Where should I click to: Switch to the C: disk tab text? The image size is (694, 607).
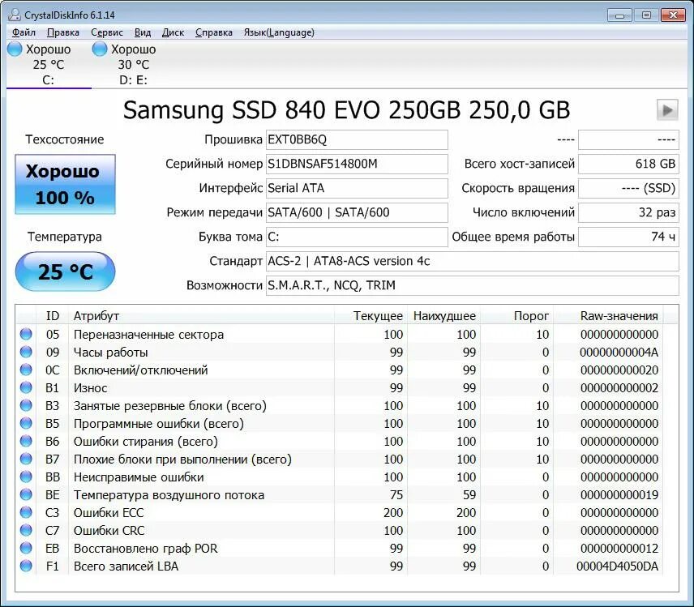[x=49, y=80]
